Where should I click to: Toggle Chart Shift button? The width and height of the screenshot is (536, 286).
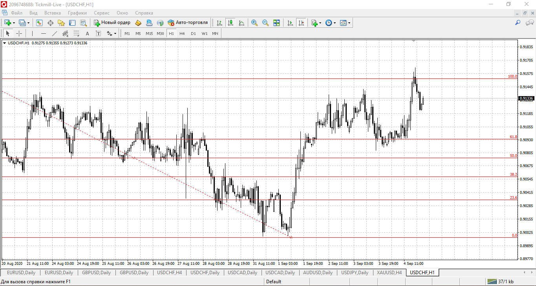[x=301, y=23]
